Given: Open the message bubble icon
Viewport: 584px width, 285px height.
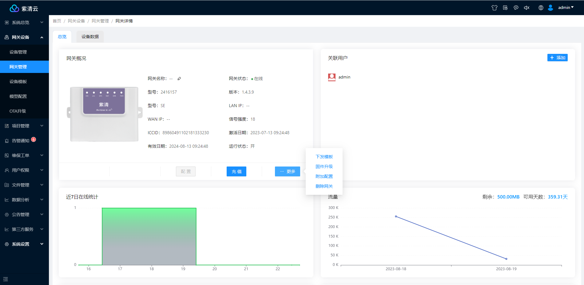Looking at the screenshot, I should 516,8.
